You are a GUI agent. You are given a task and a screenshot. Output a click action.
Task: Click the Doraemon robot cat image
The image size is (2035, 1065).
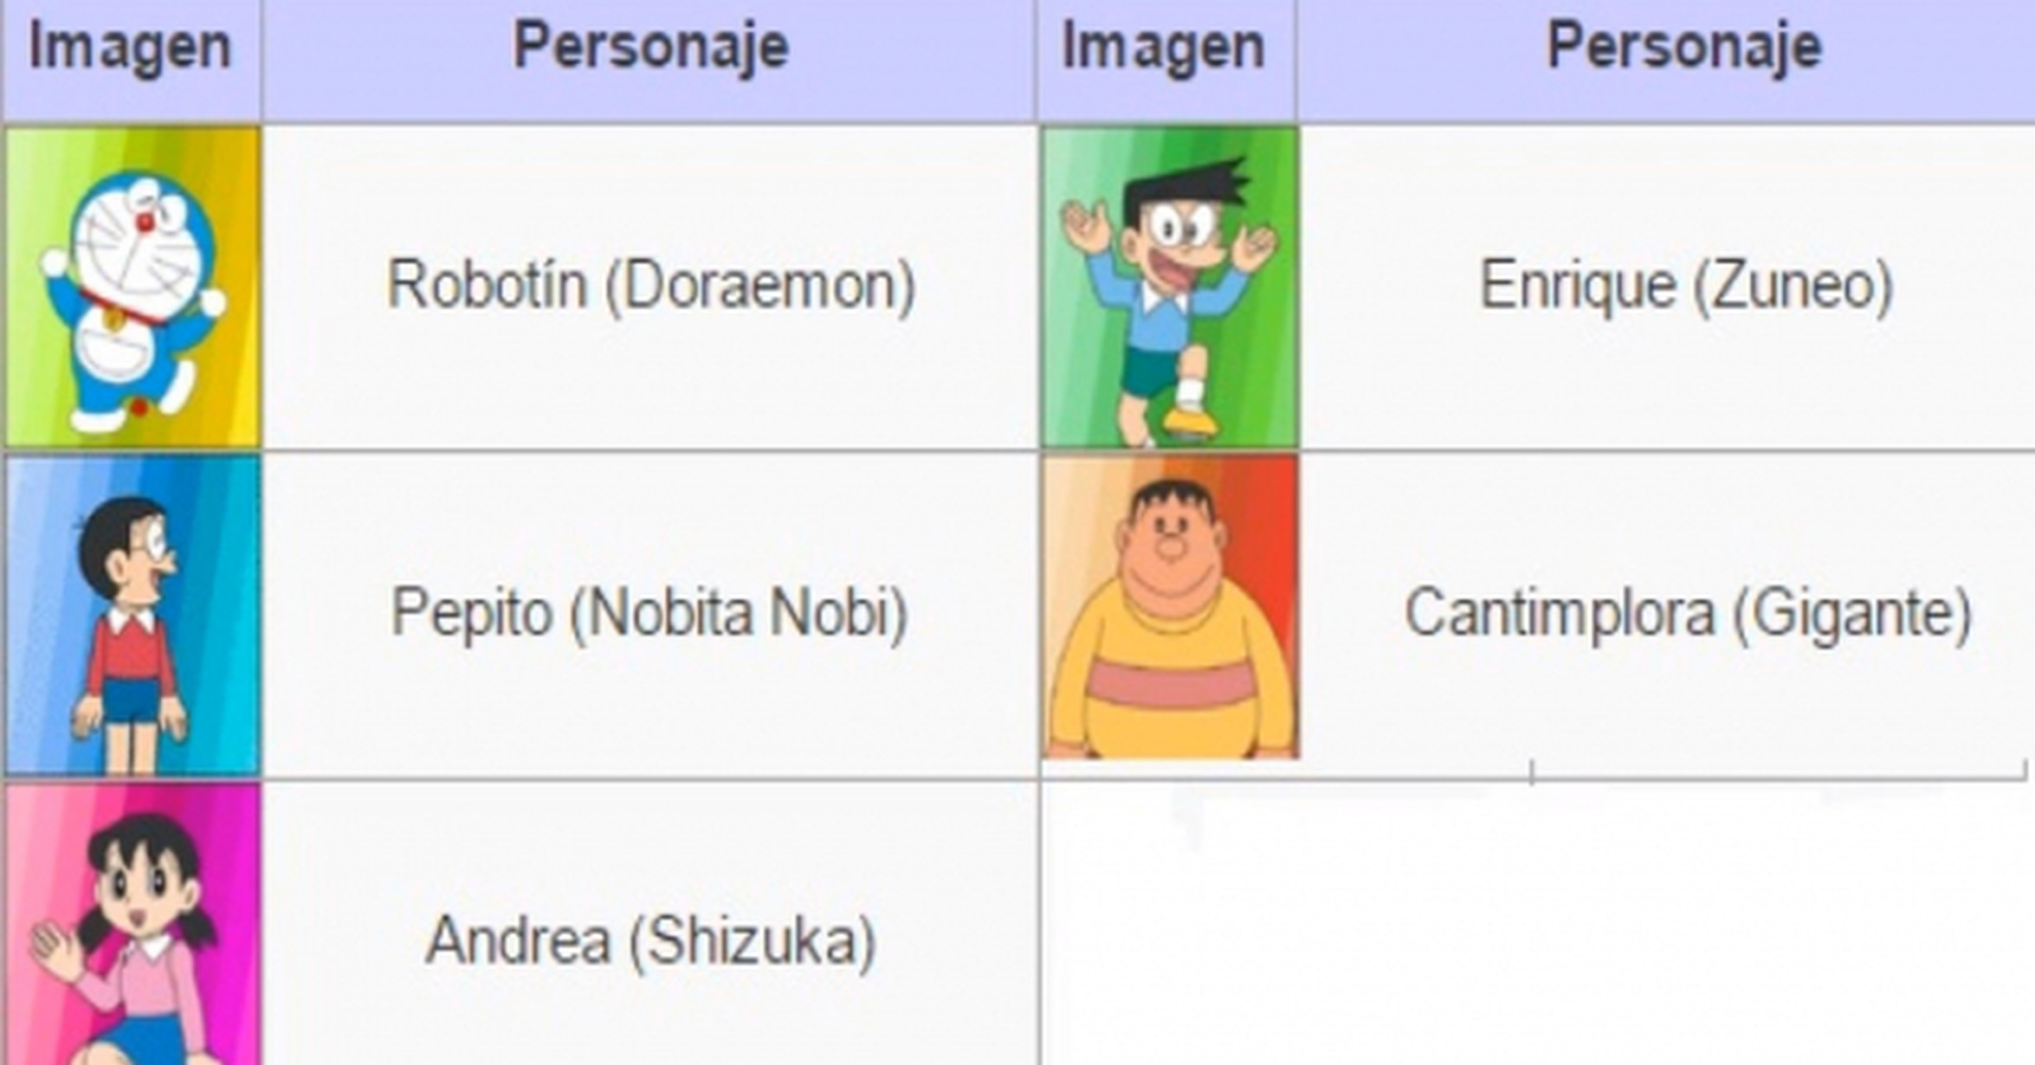(x=132, y=287)
